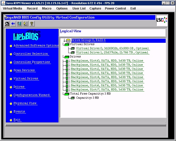Select Backplane Slot:2 drive text
176x141 pixels.
[107, 69]
